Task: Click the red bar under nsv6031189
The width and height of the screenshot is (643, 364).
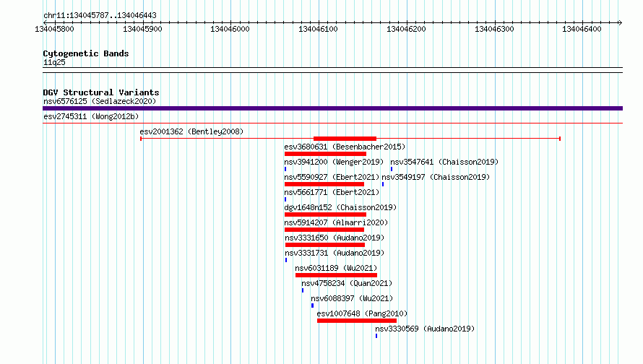Action: tap(336, 275)
